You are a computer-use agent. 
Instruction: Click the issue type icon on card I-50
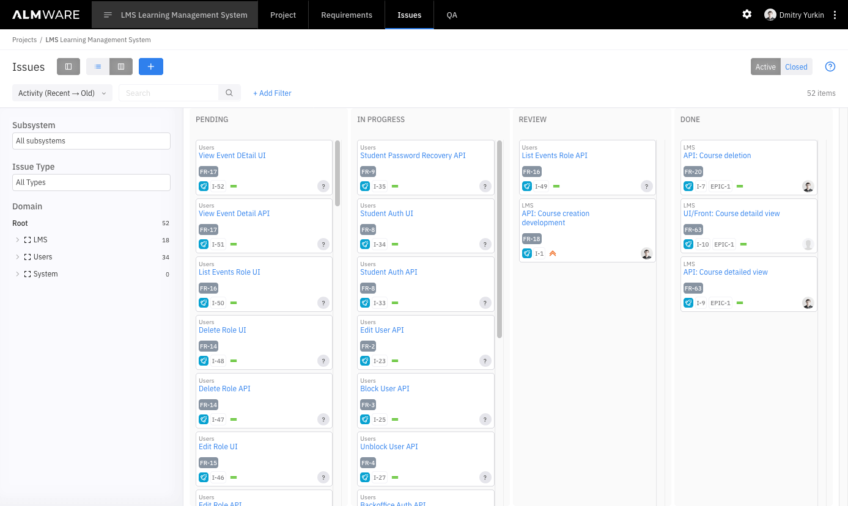point(204,303)
